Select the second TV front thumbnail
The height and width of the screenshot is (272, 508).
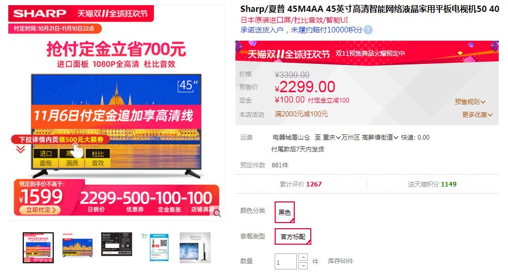[77, 248]
